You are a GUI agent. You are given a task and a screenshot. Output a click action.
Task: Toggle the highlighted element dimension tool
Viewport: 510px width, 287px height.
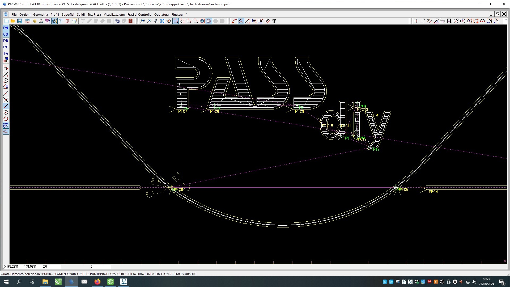point(241,21)
